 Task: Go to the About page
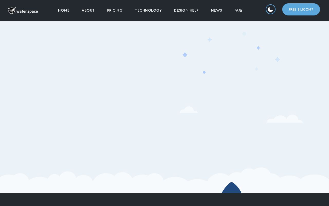click(88, 10)
